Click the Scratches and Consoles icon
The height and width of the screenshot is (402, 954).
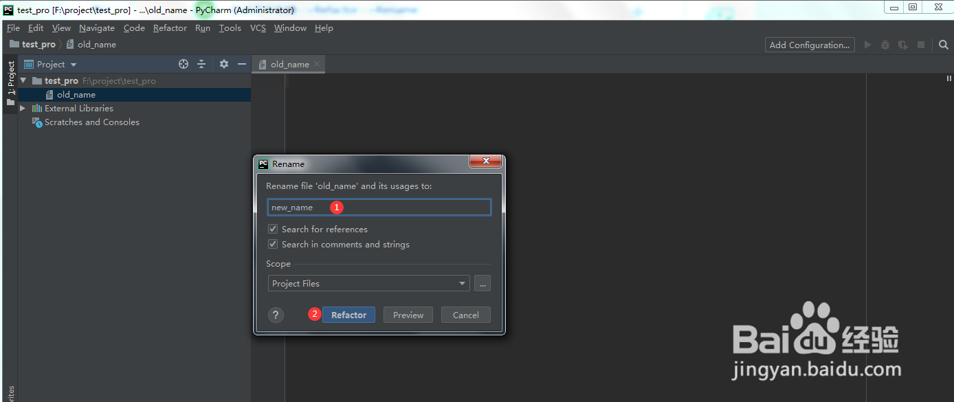pyautogui.click(x=37, y=122)
